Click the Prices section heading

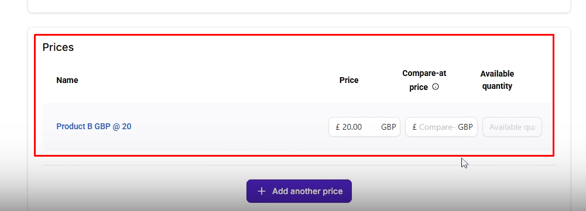pyautogui.click(x=58, y=47)
